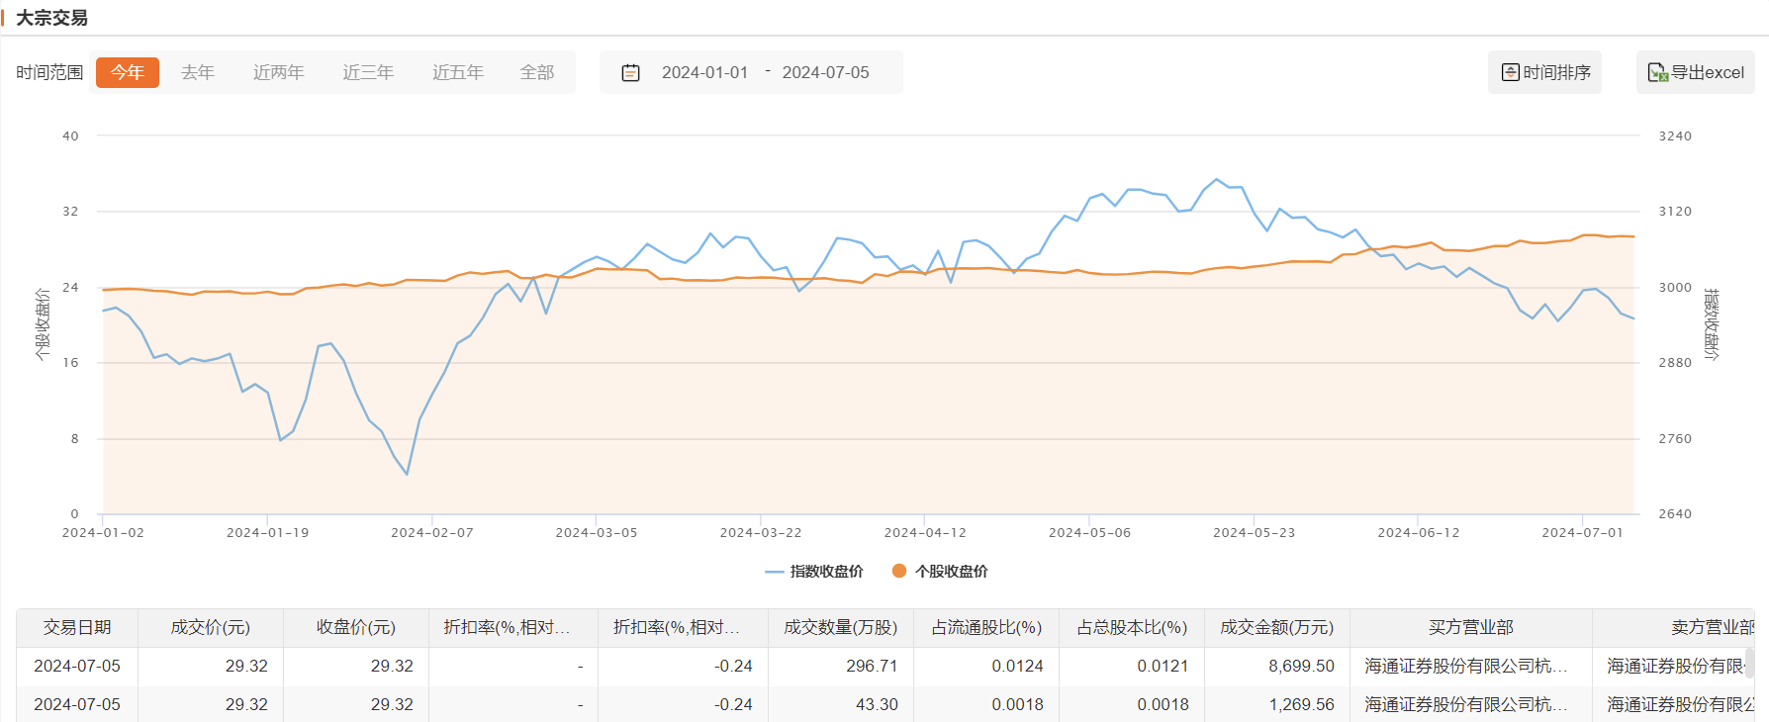Image resolution: width=1769 pixels, height=722 pixels.
Task: Click the table's vertical scrollbar
Action: click(x=1749, y=663)
